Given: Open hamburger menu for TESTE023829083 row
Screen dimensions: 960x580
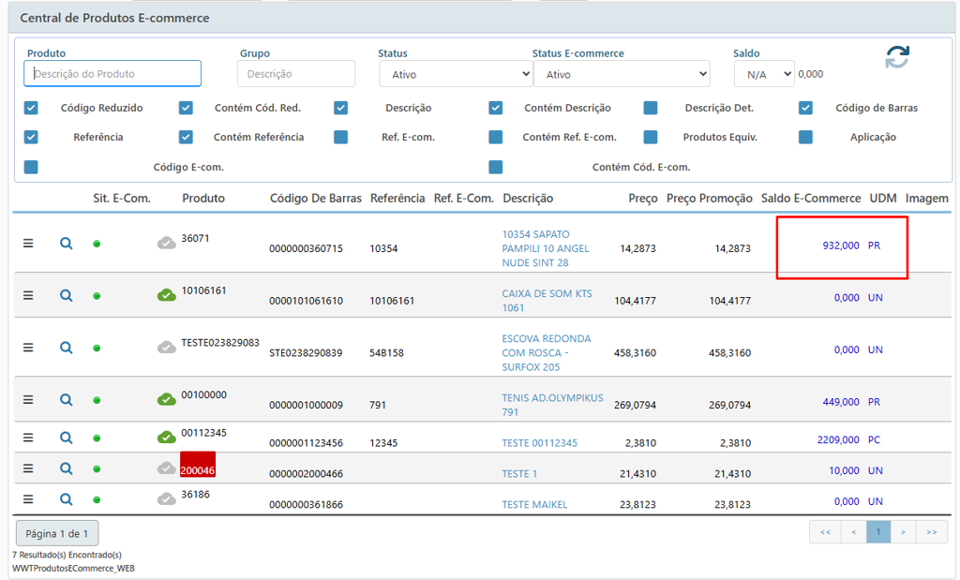Looking at the screenshot, I should point(28,348).
